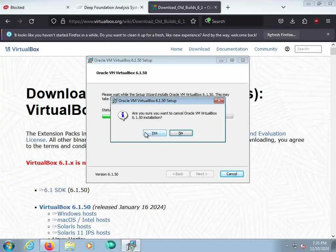Open Pocket save icon
336x252 pixels.
coord(281,21)
